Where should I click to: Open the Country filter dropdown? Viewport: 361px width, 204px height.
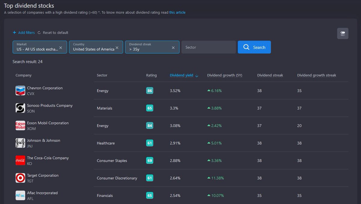(96, 47)
